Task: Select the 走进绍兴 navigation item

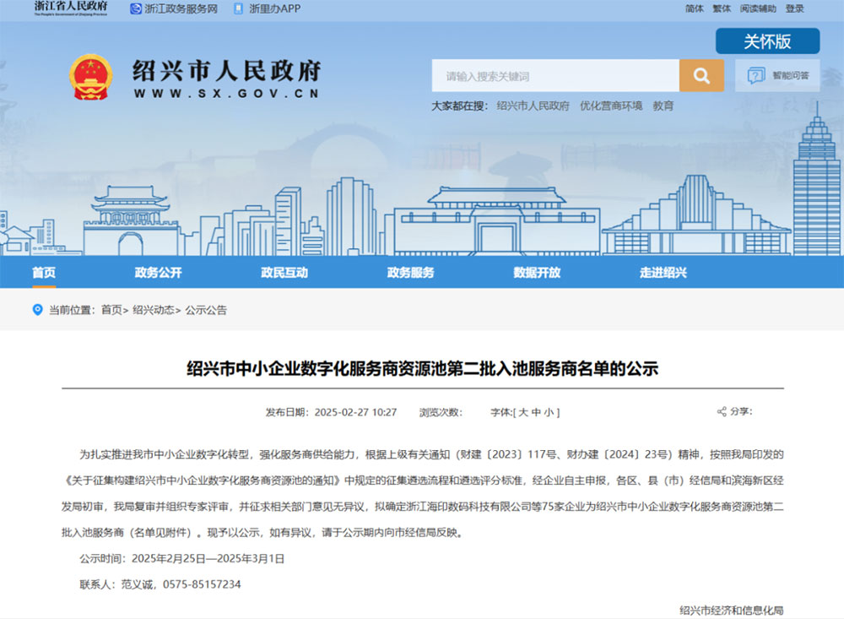Action: [663, 273]
